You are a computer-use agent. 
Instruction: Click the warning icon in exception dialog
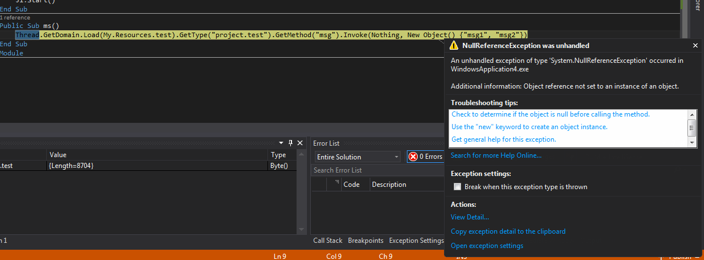[x=454, y=46]
